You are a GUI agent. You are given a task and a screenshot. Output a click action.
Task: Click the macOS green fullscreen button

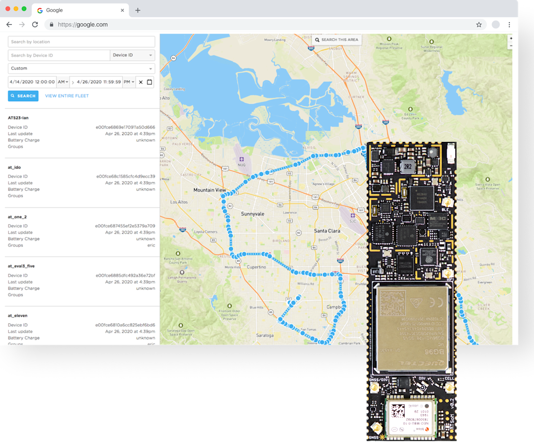click(x=24, y=9)
